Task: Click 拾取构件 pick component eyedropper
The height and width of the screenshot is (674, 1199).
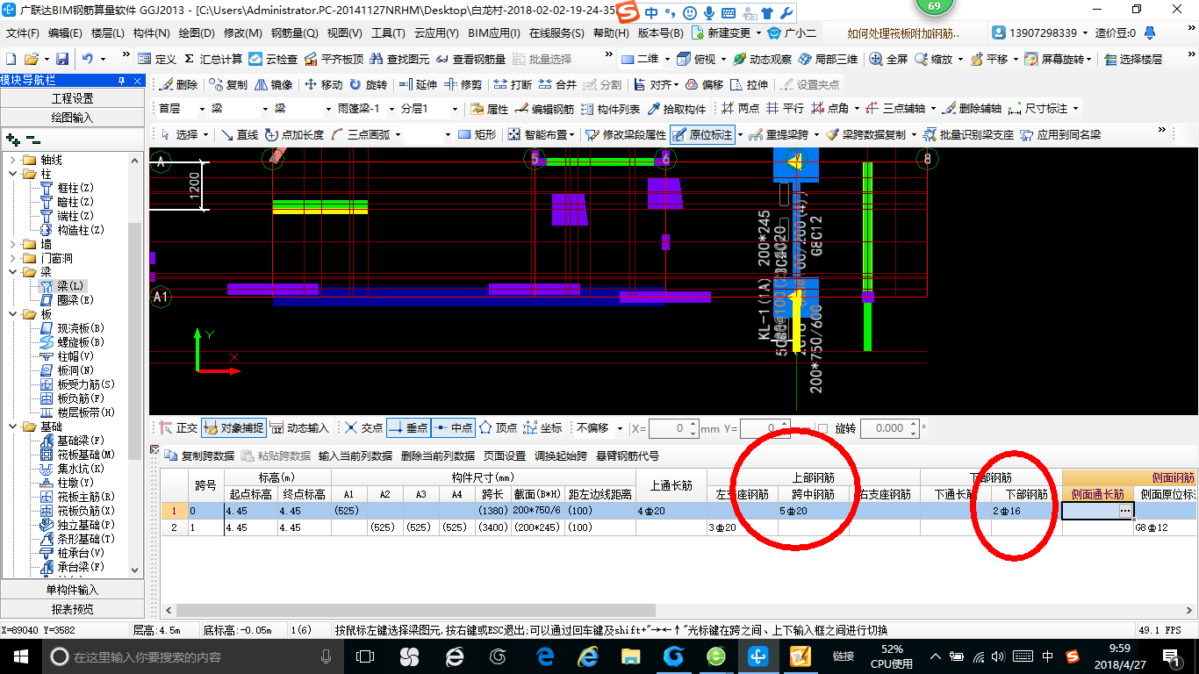Action: click(x=677, y=109)
